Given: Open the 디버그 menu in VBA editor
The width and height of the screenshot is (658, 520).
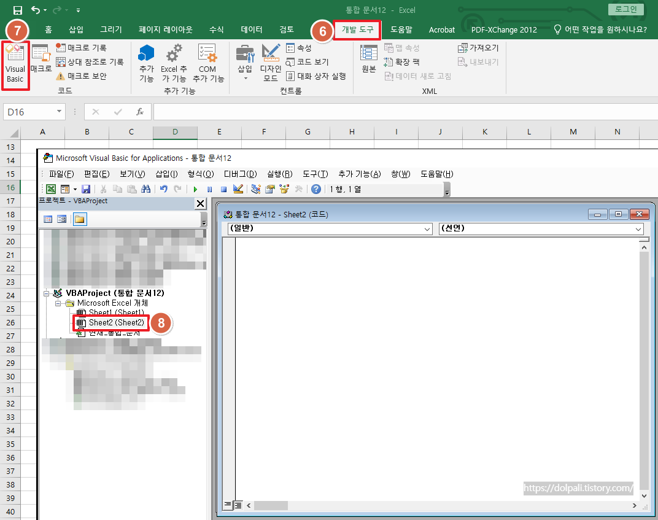Looking at the screenshot, I should click(x=240, y=174).
